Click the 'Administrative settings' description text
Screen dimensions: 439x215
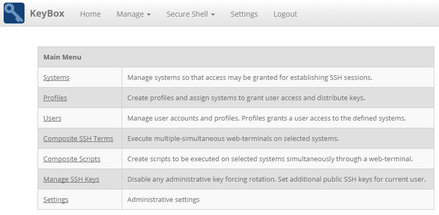(163, 199)
